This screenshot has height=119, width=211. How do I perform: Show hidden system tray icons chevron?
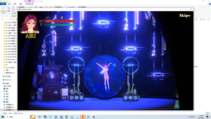pos(188,117)
